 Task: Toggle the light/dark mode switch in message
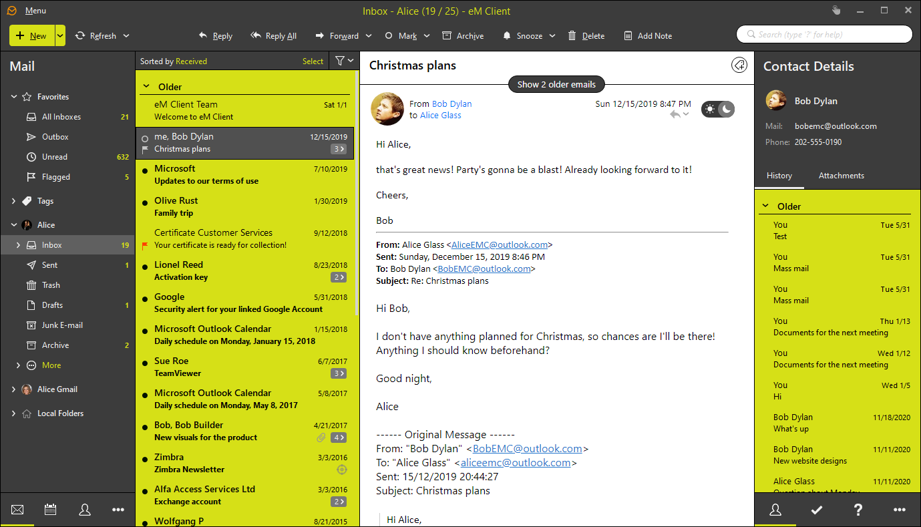click(x=717, y=110)
